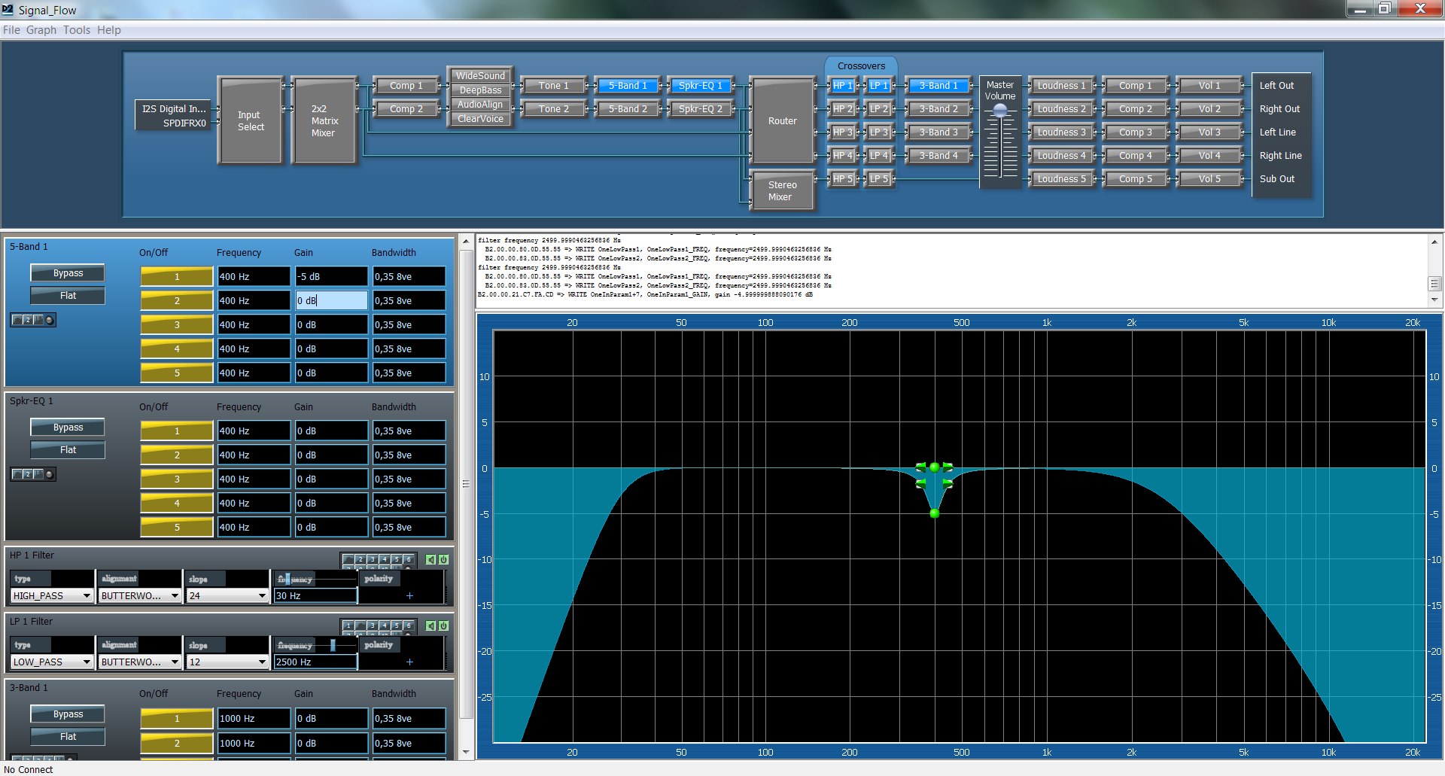This screenshot has width=1445, height=776.
Task: Open the LP 1 Filter slope dropdown
Action: pyautogui.click(x=262, y=662)
